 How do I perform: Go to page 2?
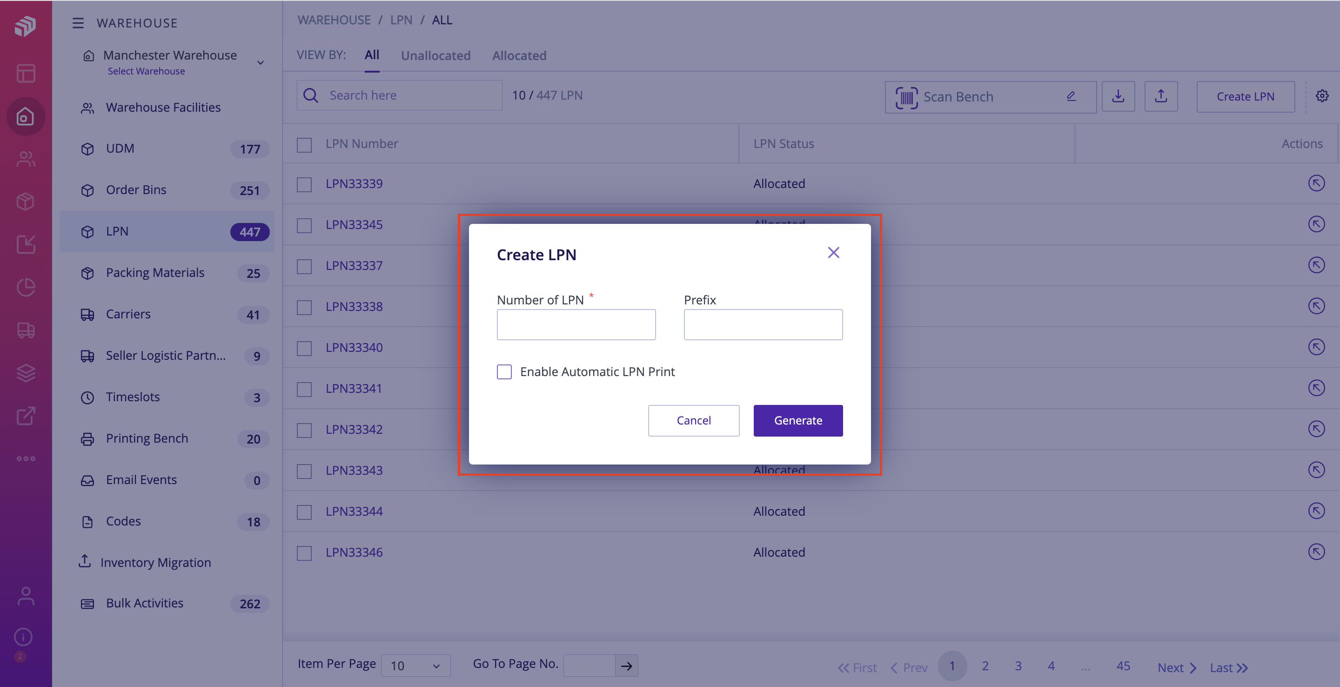(985, 666)
